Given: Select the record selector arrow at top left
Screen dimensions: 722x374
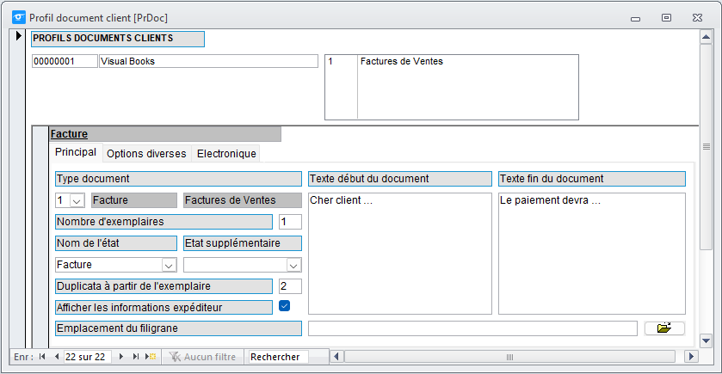Looking at the screenshot, I should pyautogui.click(x=18, y=35).
